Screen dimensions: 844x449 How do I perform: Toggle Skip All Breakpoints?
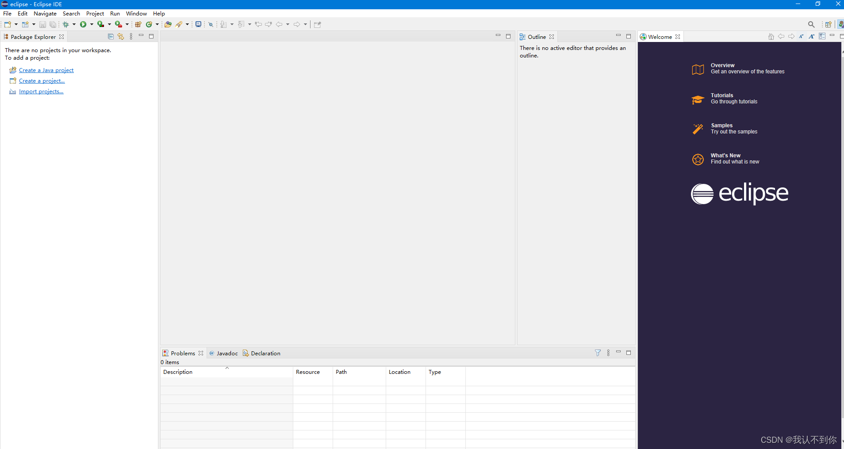coord(211,24)
